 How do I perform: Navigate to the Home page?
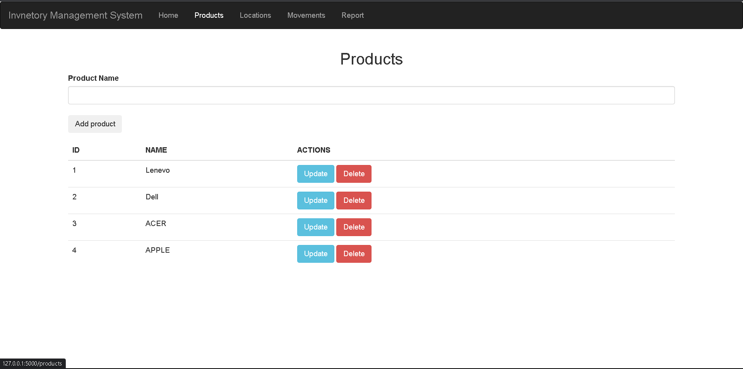pyautogui.click(x=168, y=15)
